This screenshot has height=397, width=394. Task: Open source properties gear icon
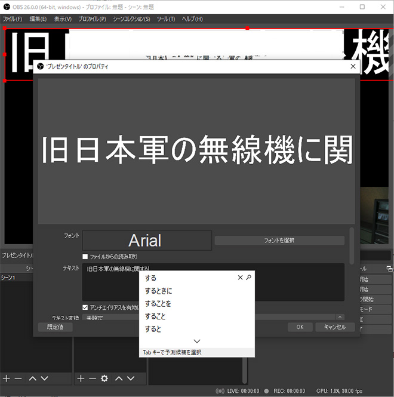point(104,378)
